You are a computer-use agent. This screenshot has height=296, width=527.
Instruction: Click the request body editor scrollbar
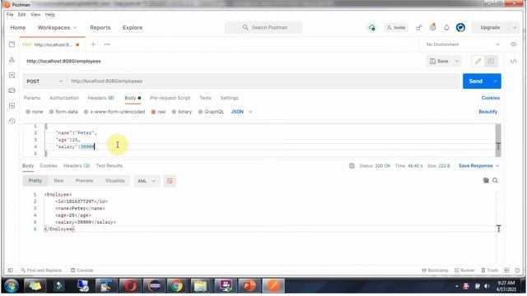pyautogui.click(x=498, y=140)
